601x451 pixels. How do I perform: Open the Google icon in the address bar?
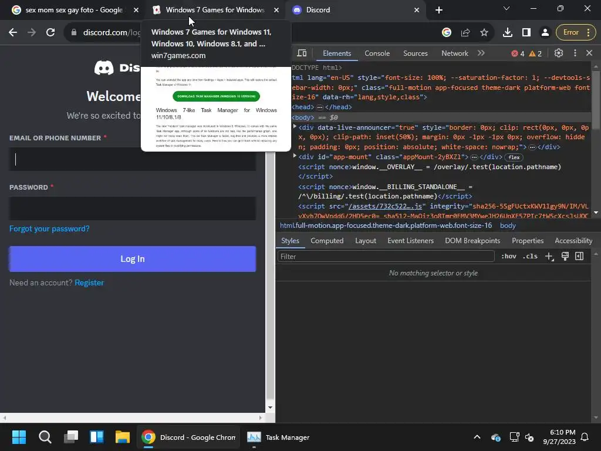(x=447, y=33)
